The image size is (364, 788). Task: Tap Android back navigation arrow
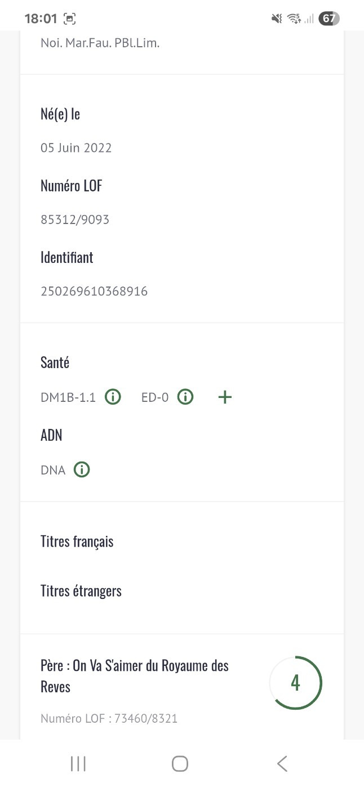point(282,764)
